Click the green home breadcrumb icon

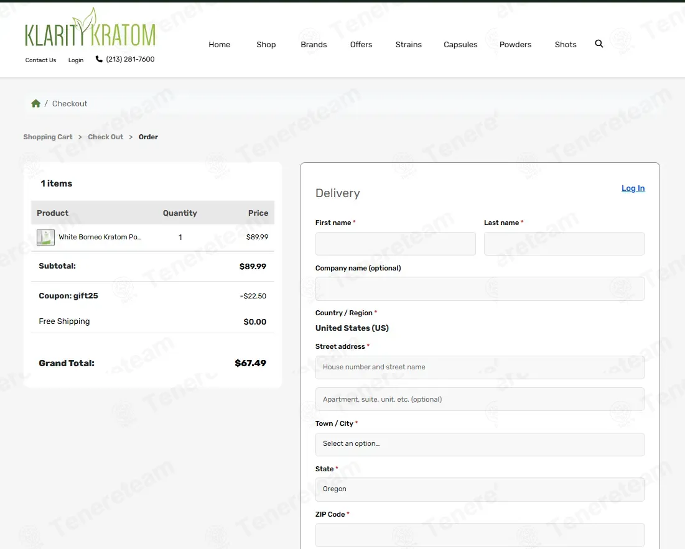click(x=36, y=103)
